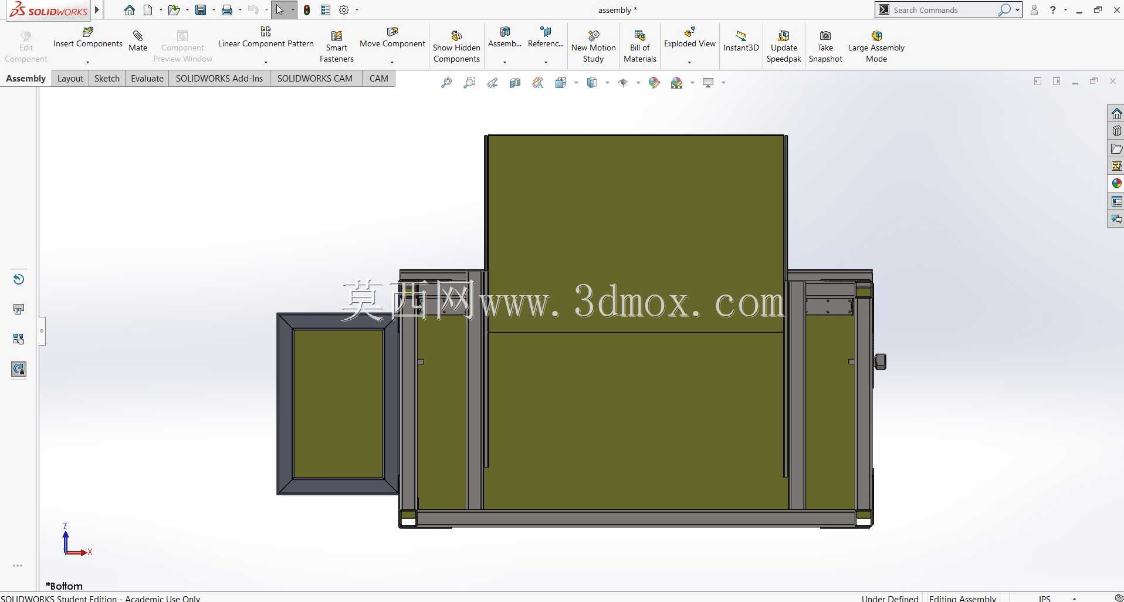The width and height of the screenshot is (1124, 602).
Task: Open New Motion Study
Action: pos(593,46)
